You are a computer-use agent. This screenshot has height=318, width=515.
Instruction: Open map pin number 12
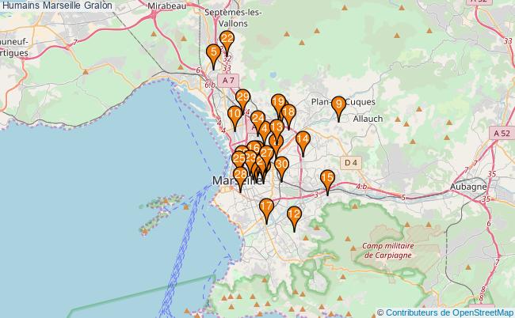(294, 215)
